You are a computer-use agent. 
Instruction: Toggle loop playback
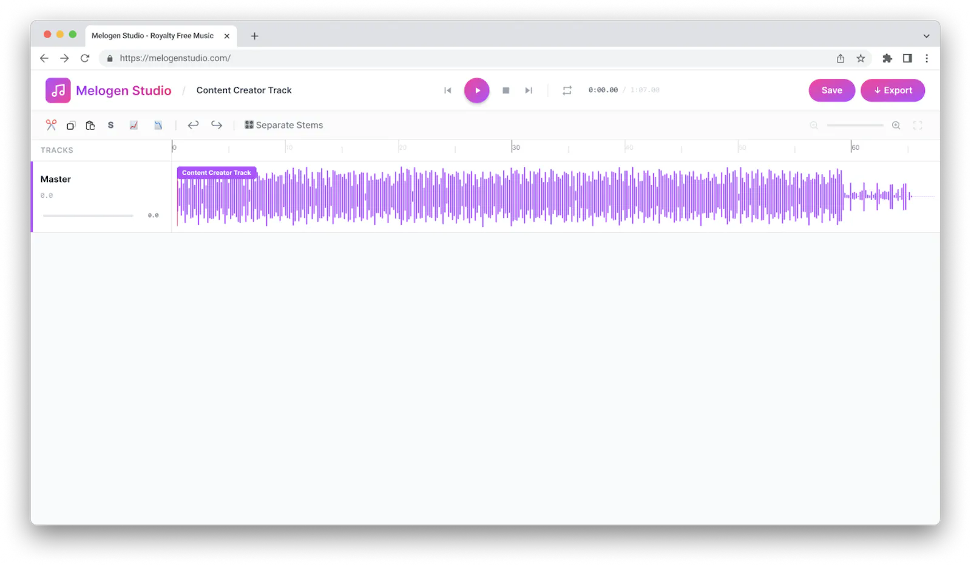(567, 90)
